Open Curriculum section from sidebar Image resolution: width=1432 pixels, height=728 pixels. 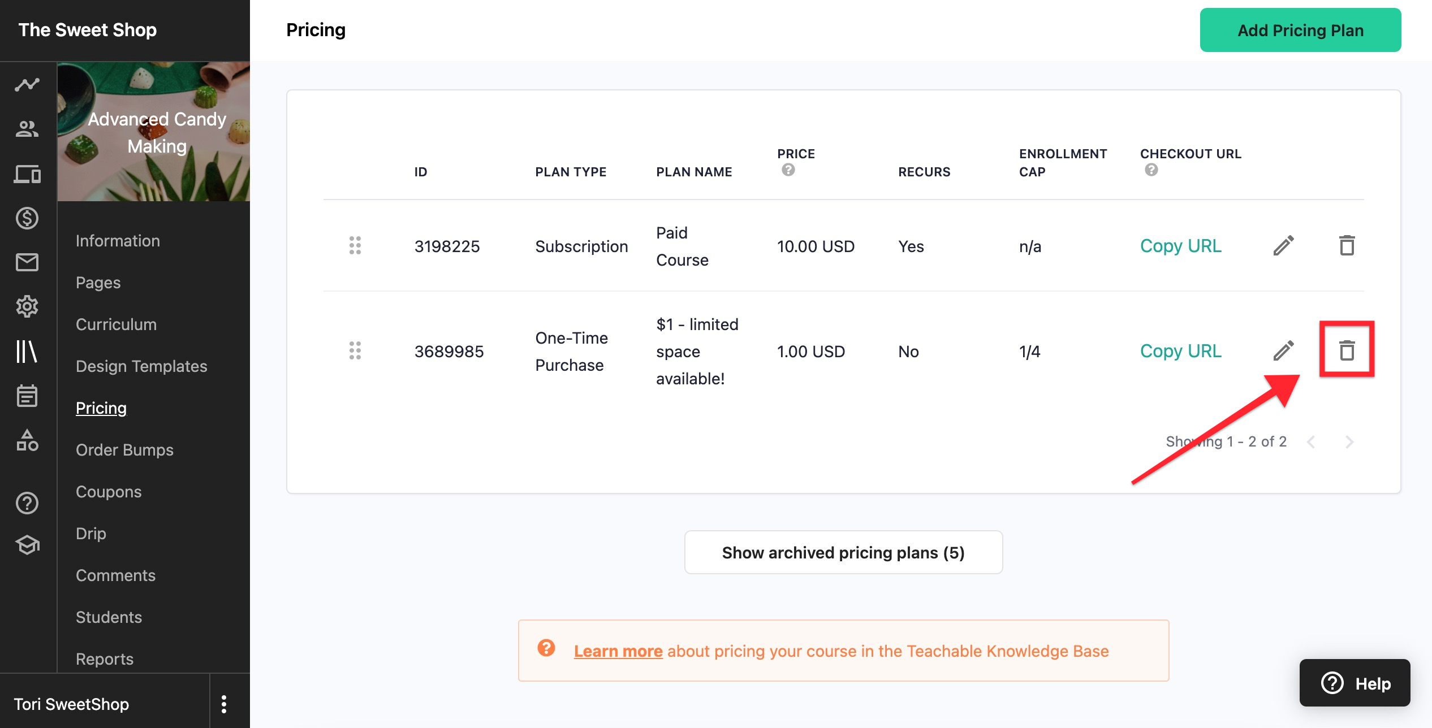[x=116, y=323]
